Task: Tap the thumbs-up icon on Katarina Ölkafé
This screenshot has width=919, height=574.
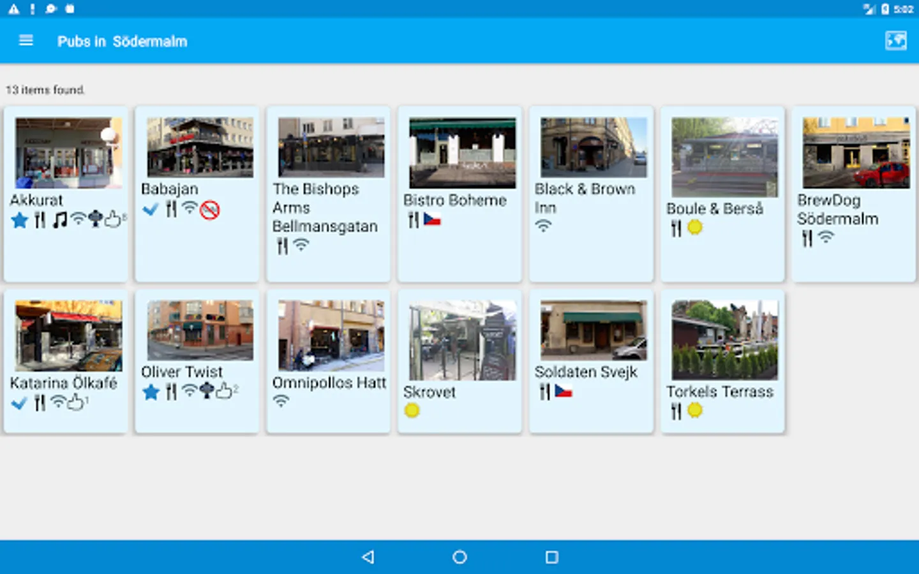Action: (x=75, y=402)
